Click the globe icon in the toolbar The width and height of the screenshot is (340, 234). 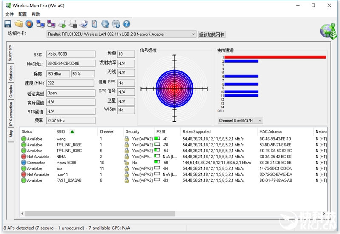(x=105, y=24)
